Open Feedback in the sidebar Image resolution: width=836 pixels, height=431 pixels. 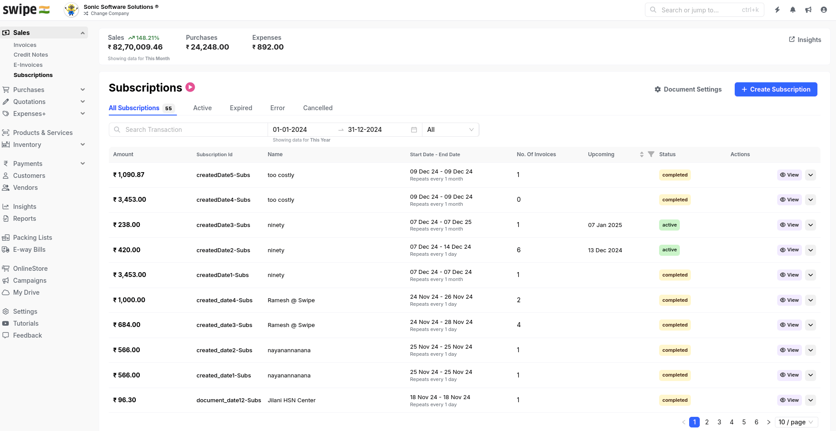(x=27, y=335)
